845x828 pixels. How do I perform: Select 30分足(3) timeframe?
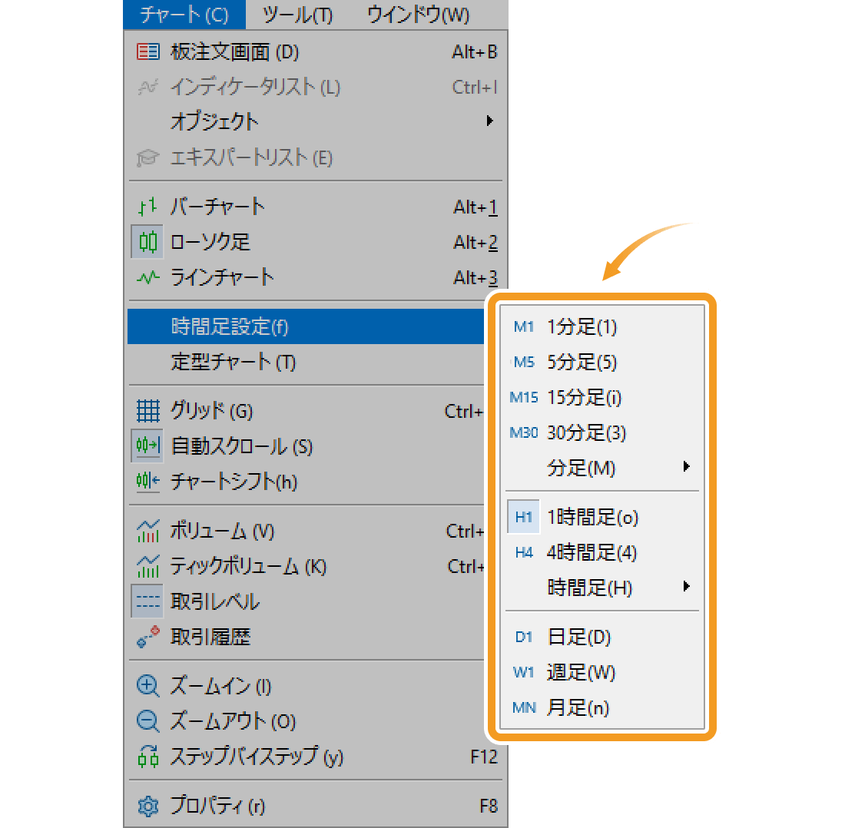602,432
